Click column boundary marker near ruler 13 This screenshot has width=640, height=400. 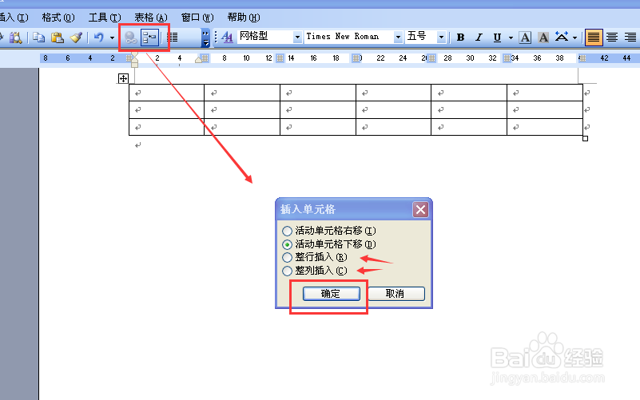pyautogui.click(x=280, y=58)
